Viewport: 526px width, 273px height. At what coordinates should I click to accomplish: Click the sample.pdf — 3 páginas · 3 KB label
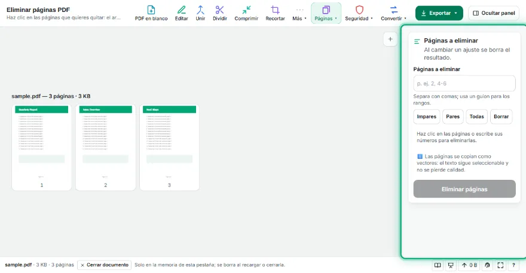point(51,96)
